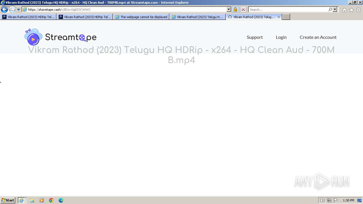Minimize the Internet Explorer window
The width and height of the screenshot is (363, 204).
(x=350, y=2)
